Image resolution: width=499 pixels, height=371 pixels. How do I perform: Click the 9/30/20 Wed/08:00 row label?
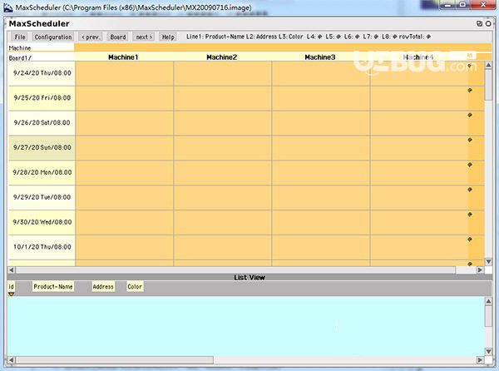tap(42, 222)
